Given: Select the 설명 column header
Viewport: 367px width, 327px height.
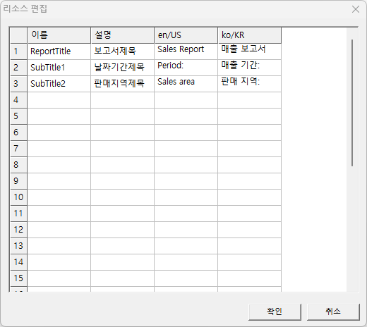Looking at the screenshot, I should (x=123, y=35).
